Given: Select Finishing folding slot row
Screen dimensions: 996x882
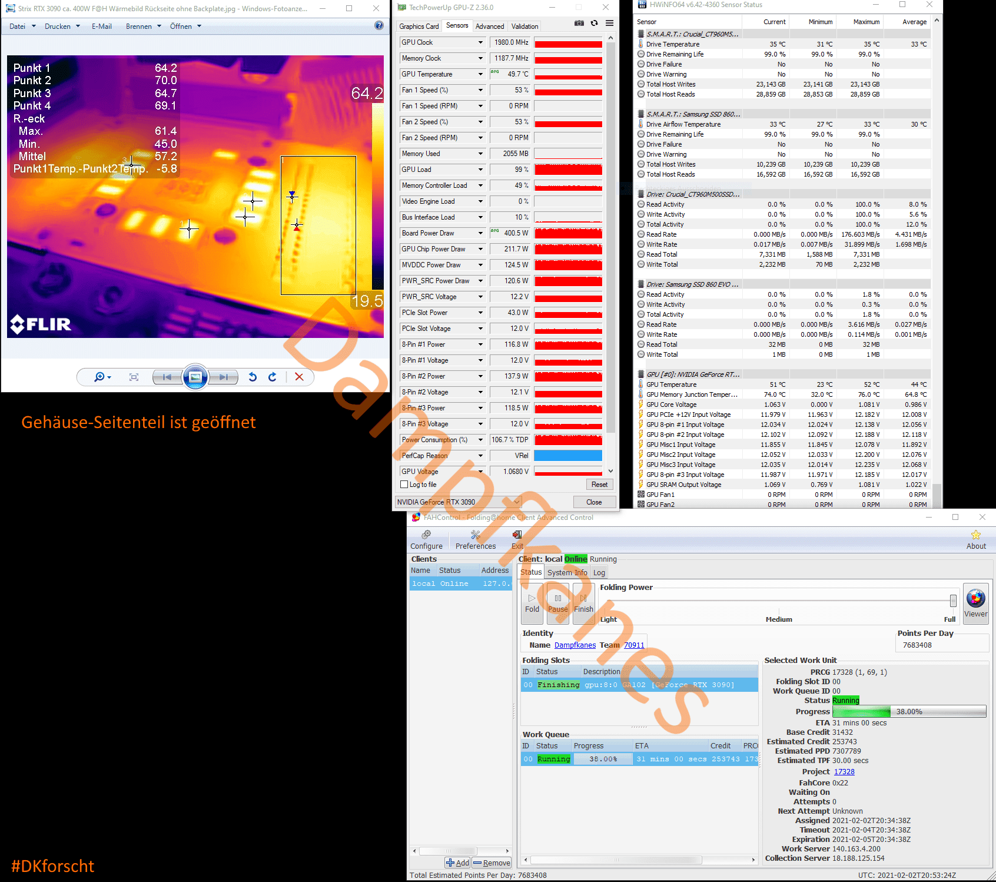Looking at the screenshot, I should (639, 685).
